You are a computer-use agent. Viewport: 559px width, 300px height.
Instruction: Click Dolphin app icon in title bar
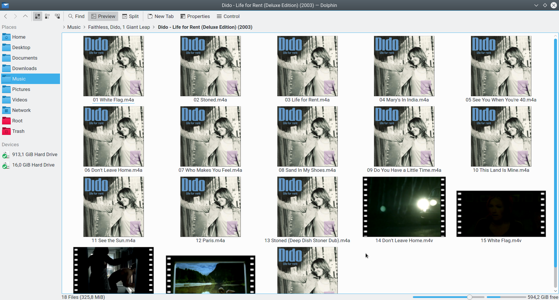[x=5, y=5]
